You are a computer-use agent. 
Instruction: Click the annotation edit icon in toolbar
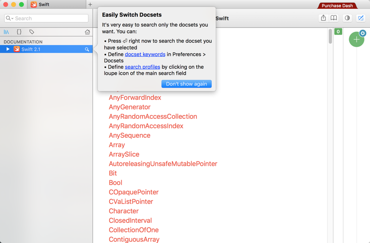click(x=361, y=18)
